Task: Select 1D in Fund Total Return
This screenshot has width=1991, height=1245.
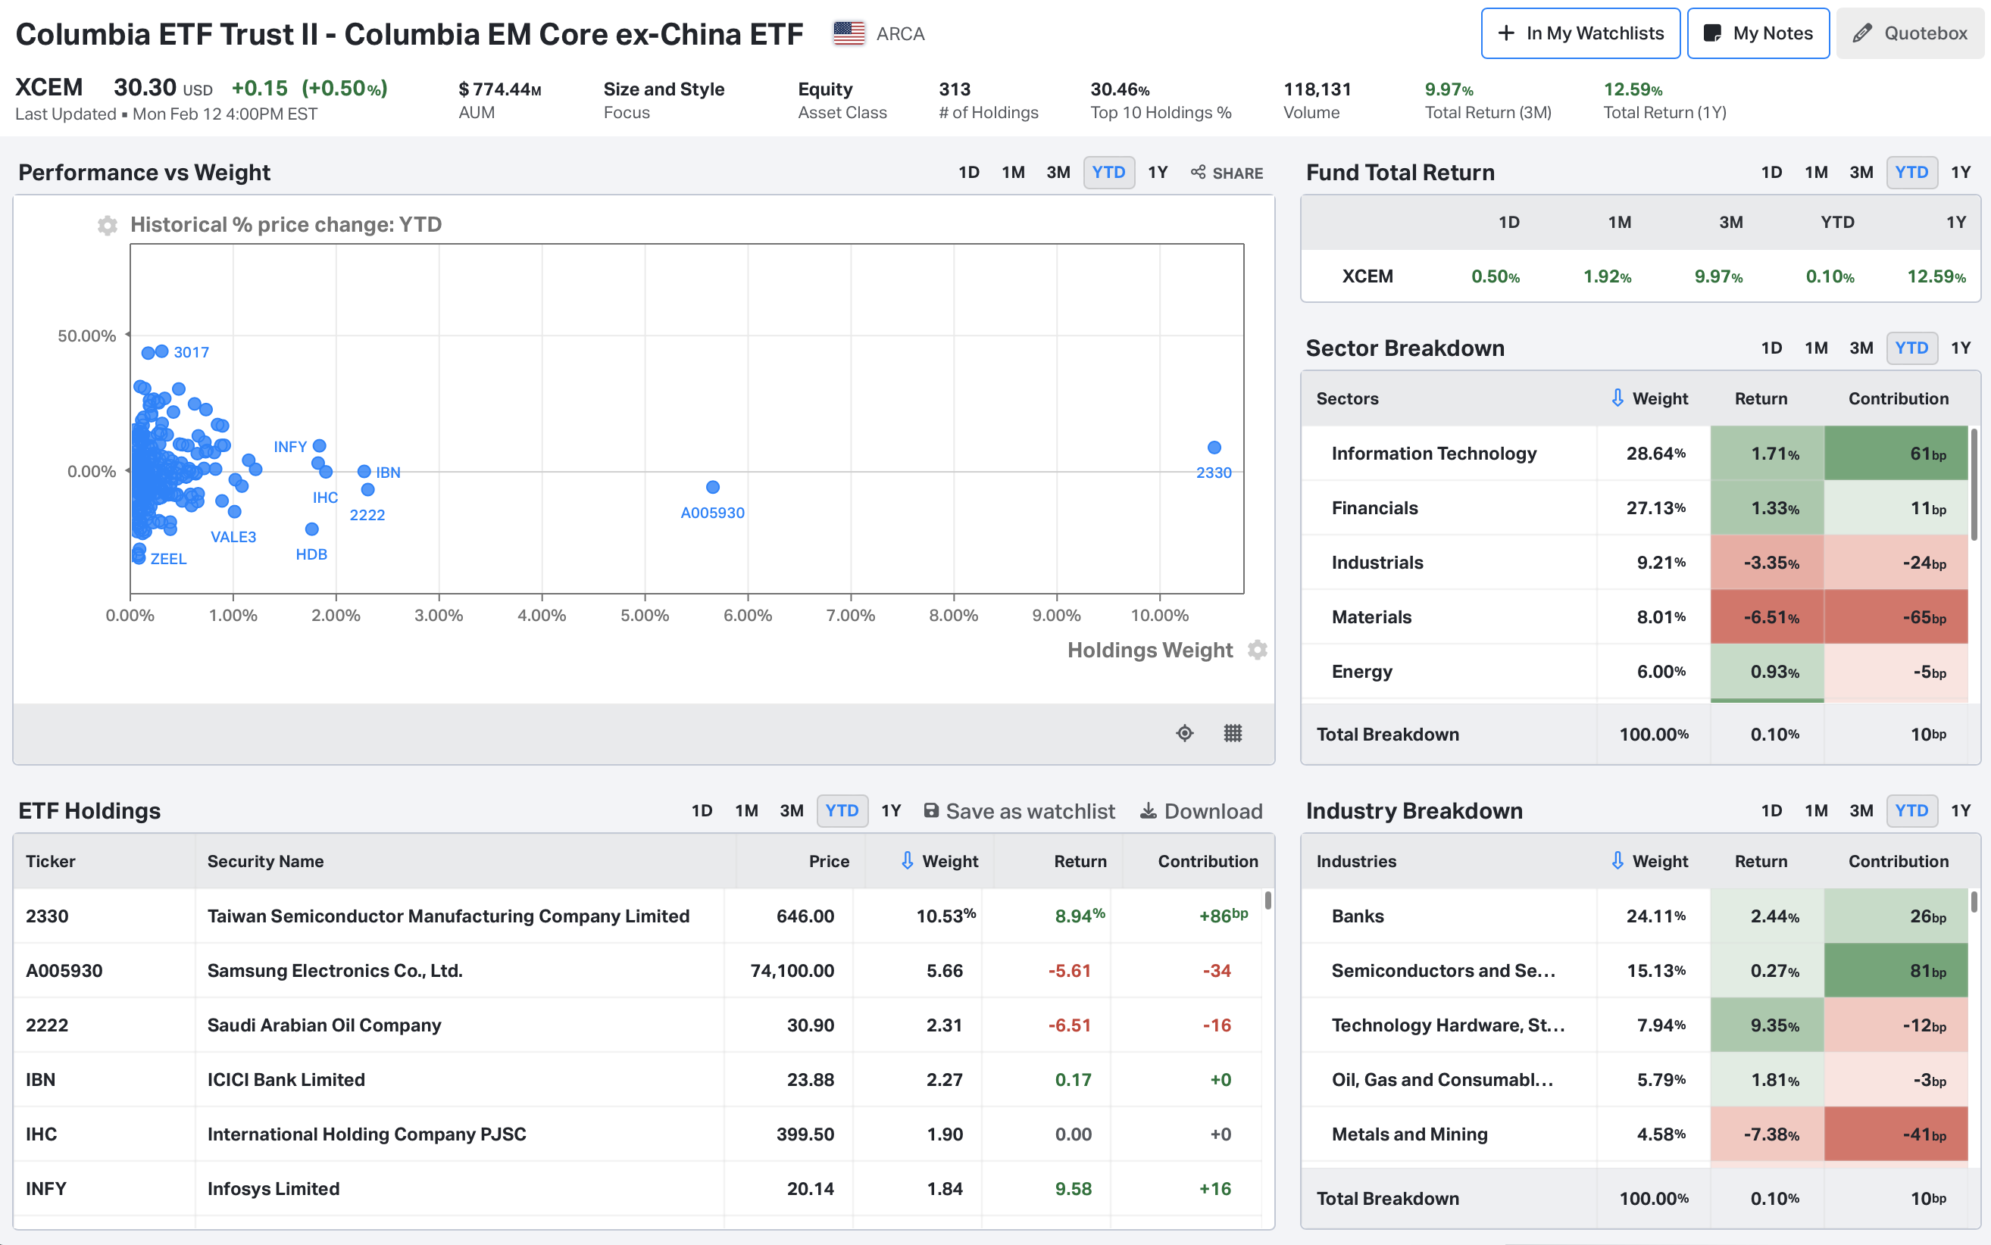Action: (x=1772, y=172)
